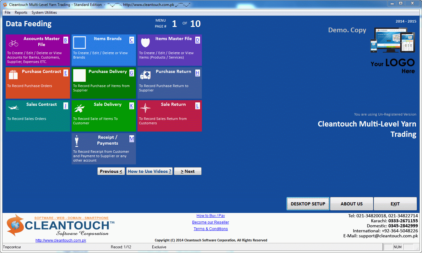Click the 'Exclusive' status bar text
Viewport: 422px width, 253px height.
pyautogui.click(x=159, y=247)
